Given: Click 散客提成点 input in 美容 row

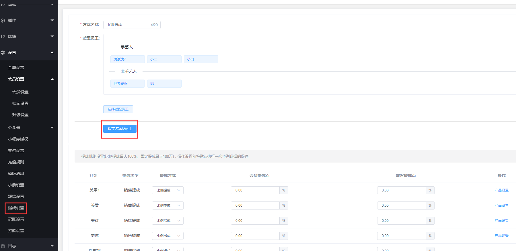Looking at the screenshot, I should pos(402,221).
